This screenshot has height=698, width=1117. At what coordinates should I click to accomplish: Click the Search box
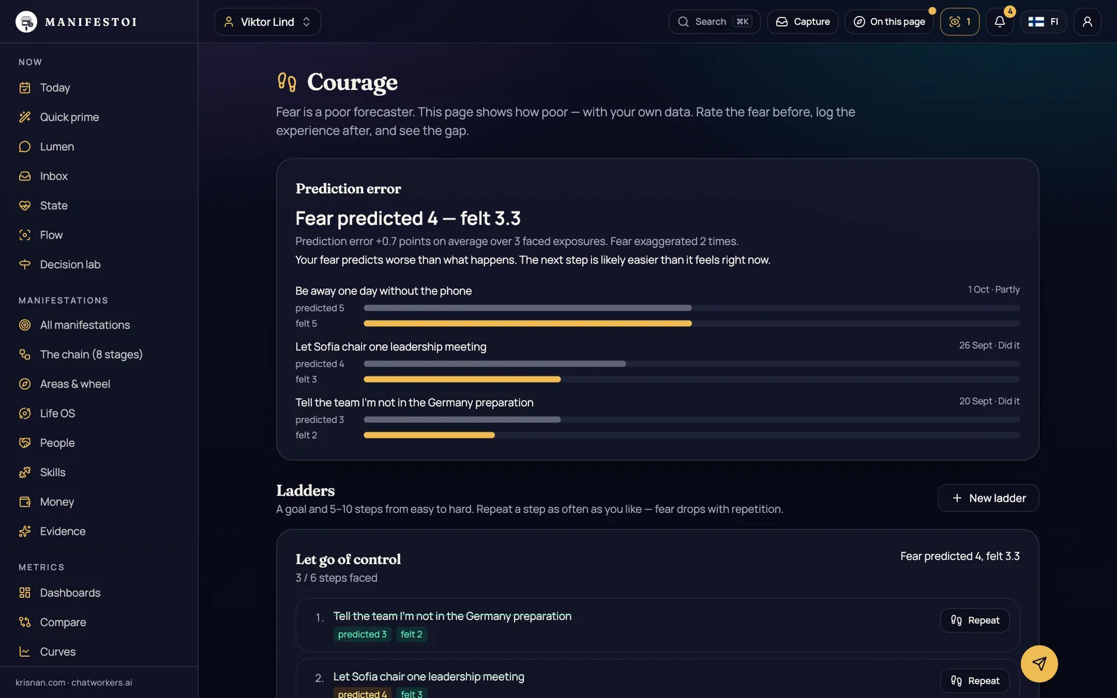click(714, 22)
